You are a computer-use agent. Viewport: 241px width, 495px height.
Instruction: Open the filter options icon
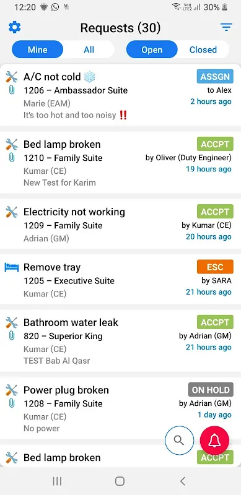click(x=226, y=27)
